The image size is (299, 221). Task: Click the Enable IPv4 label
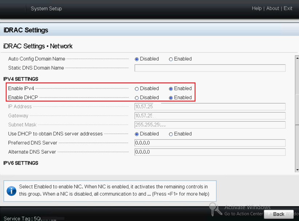click(21, 88)
